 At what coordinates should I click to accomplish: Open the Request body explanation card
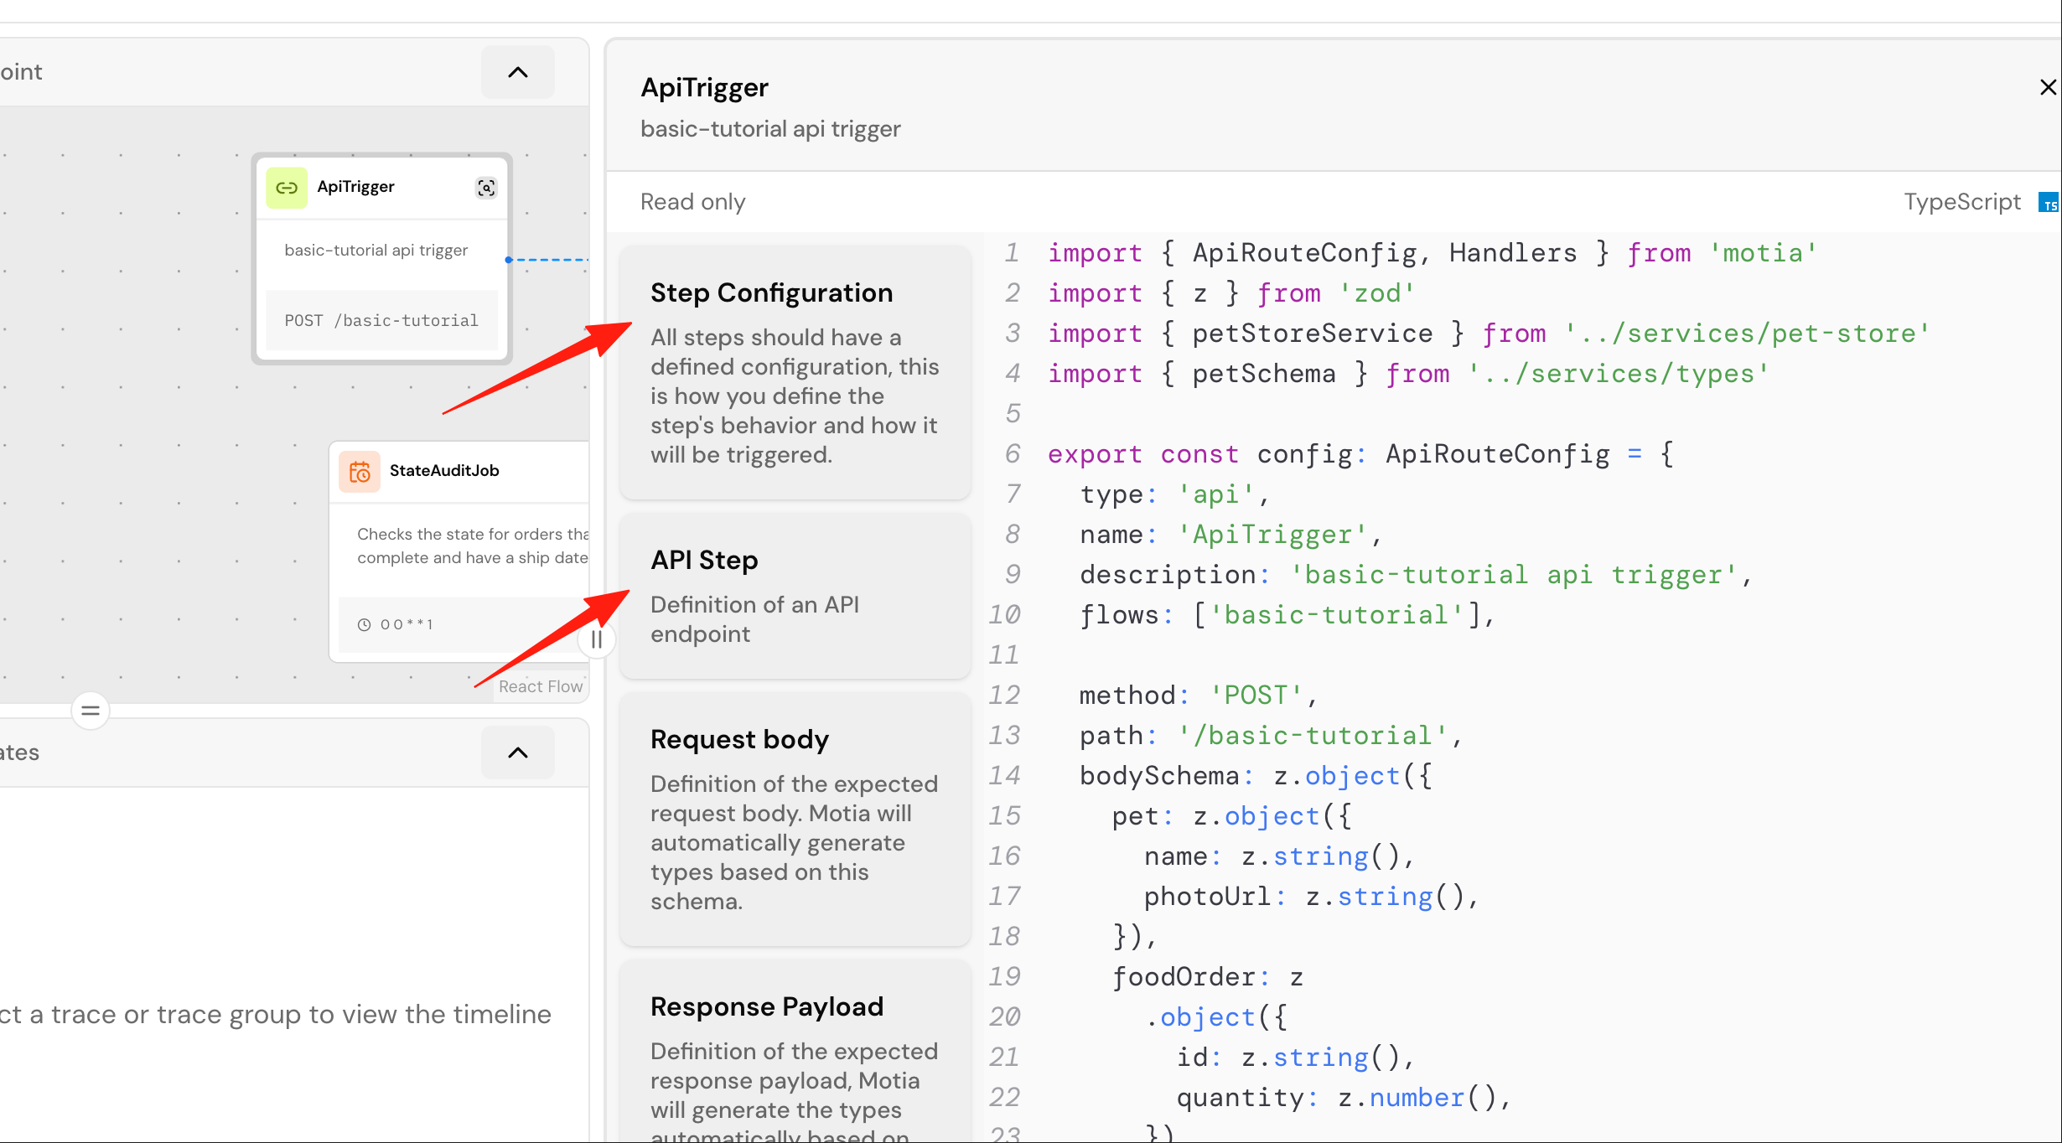tap(795, 819)
